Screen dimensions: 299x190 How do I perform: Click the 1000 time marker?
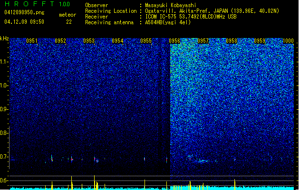click(288, 41)
